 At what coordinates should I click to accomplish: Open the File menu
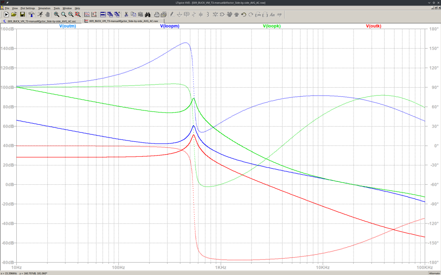[x=7, y=9]
